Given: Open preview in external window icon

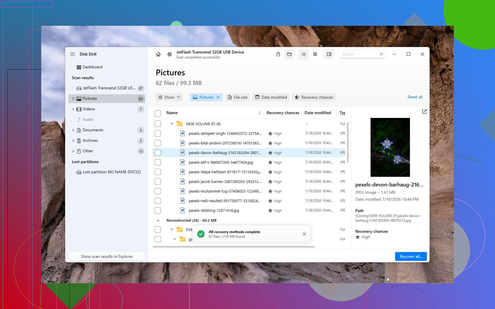Looking at the screenshot, I should point(424,111).
